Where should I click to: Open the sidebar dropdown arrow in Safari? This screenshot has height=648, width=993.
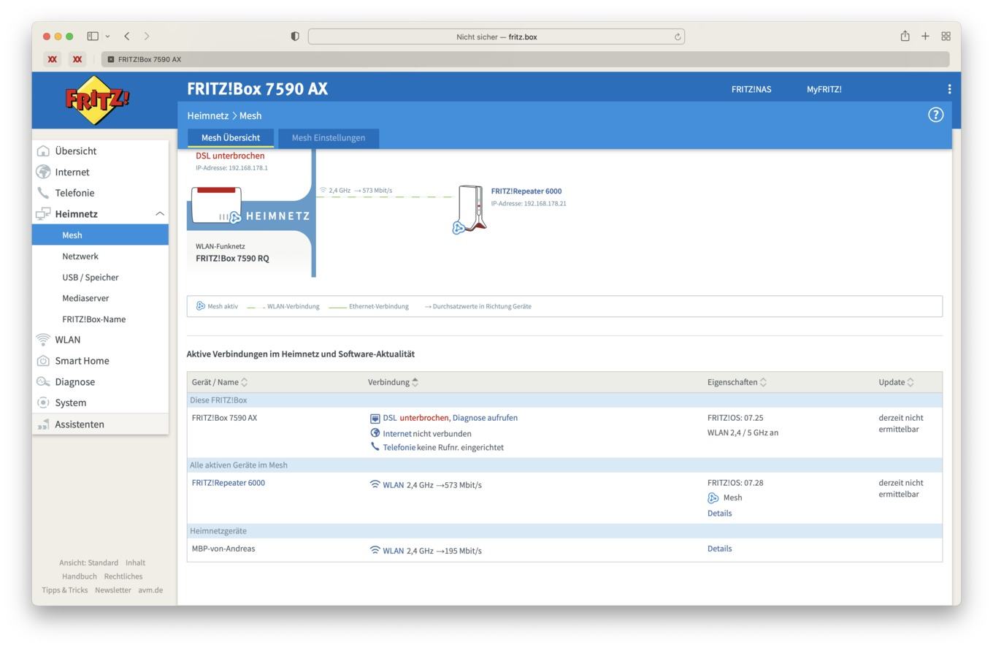107,36
